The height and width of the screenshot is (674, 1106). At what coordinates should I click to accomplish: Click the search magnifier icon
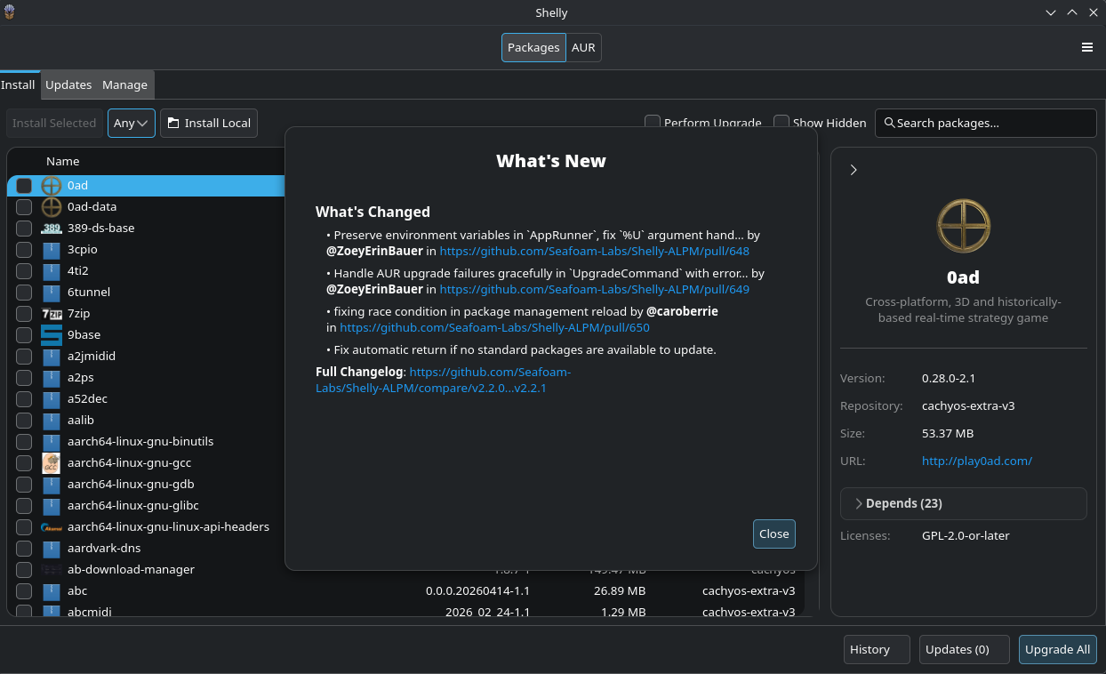tap(889, 123)
